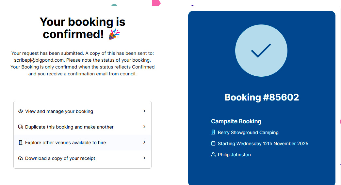Open View and manage your booking
The height and width of the screenshot is (185, 341).
[x=82, y=111]
